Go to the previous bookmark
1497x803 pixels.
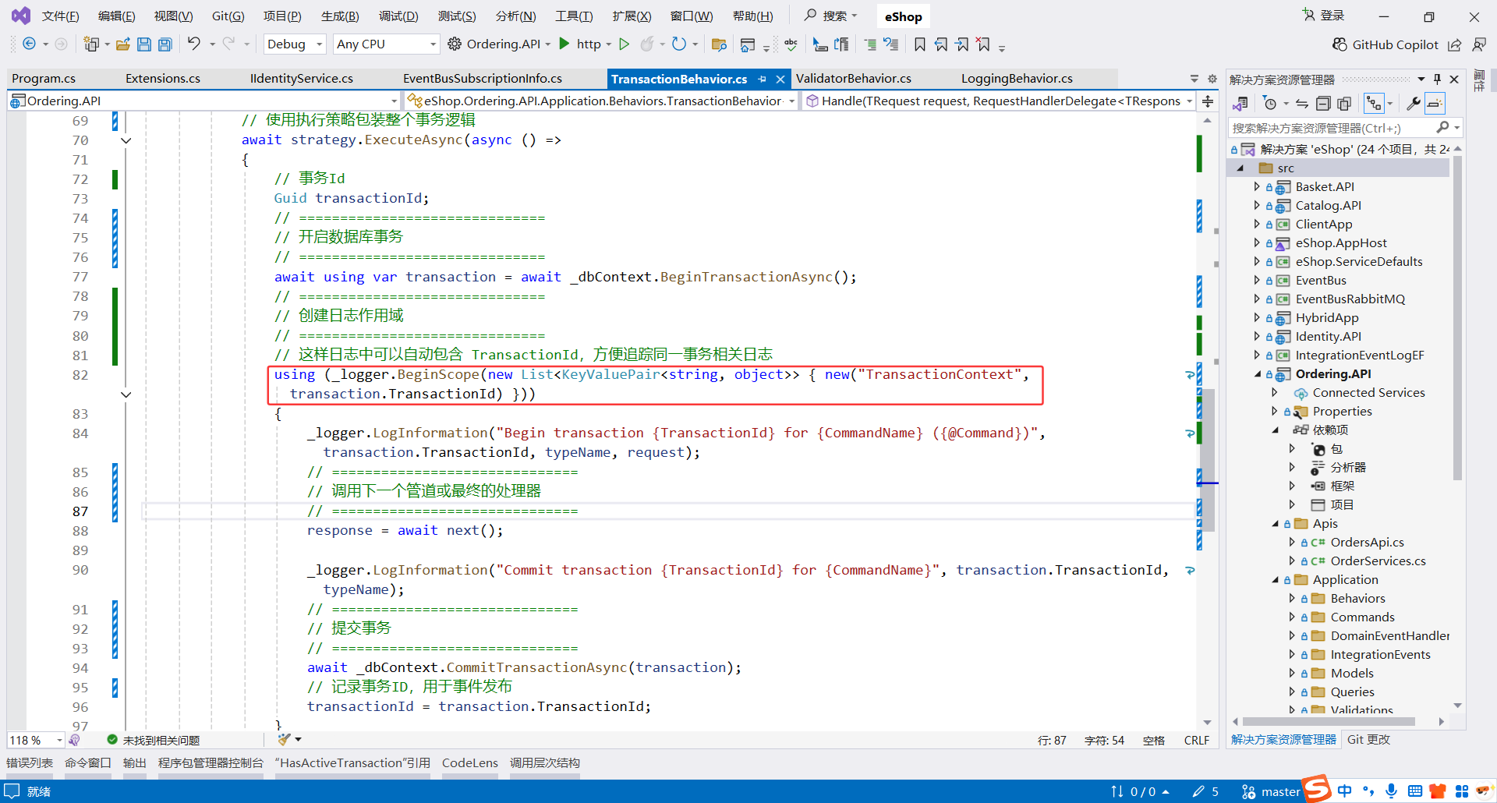click(941, 44)
